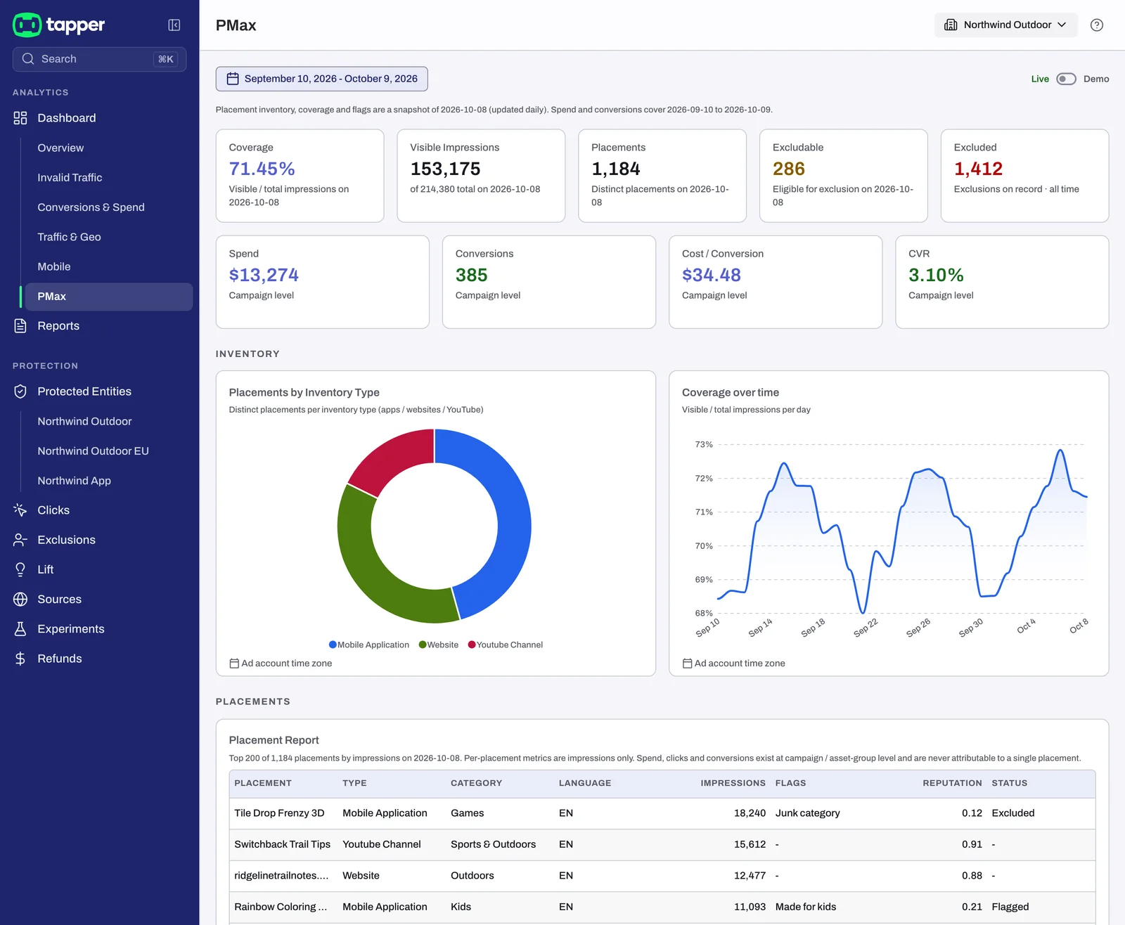Screen dimensions: 1125x925
Task: Click the calendar icon in date range
Action: [x=233, y=79]
